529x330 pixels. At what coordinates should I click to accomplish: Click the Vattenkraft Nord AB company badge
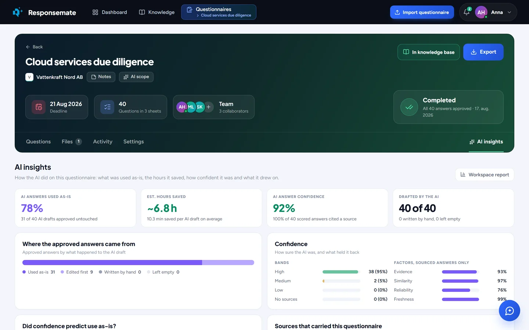click(x=54, y=77)
